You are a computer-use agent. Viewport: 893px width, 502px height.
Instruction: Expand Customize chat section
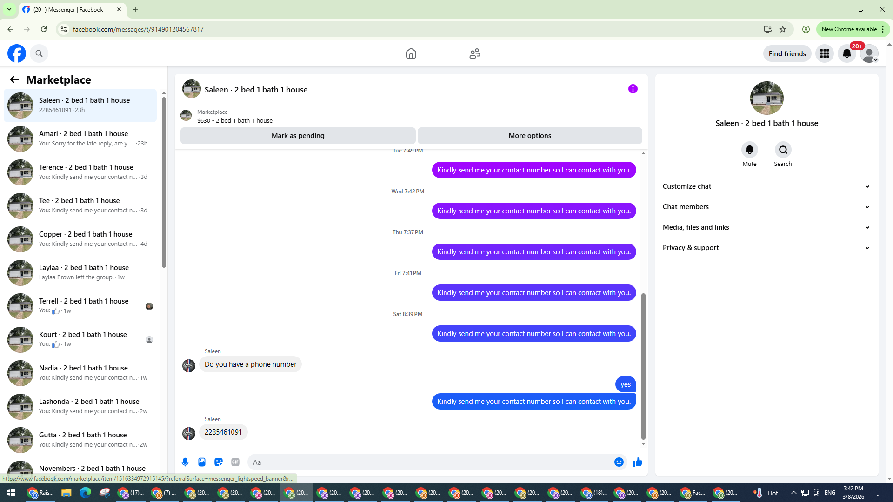tap(766, 186)
